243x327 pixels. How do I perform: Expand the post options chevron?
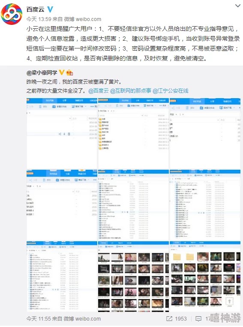tap(238, 6)
